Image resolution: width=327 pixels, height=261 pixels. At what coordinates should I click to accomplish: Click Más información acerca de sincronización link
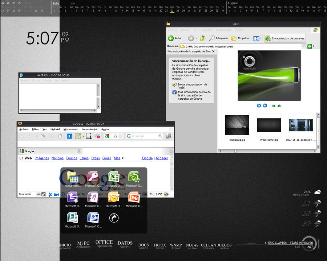[x=194, y=95]
